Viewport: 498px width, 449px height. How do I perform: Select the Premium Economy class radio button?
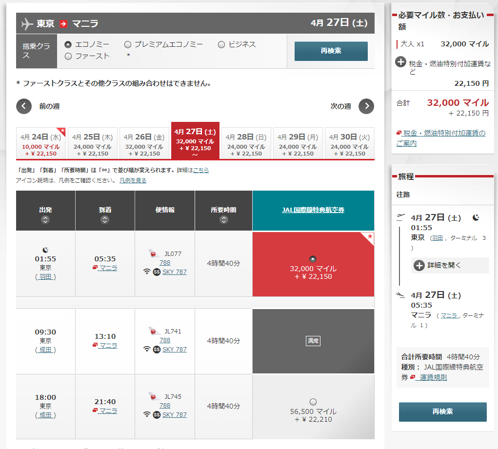tap(128, 44)
